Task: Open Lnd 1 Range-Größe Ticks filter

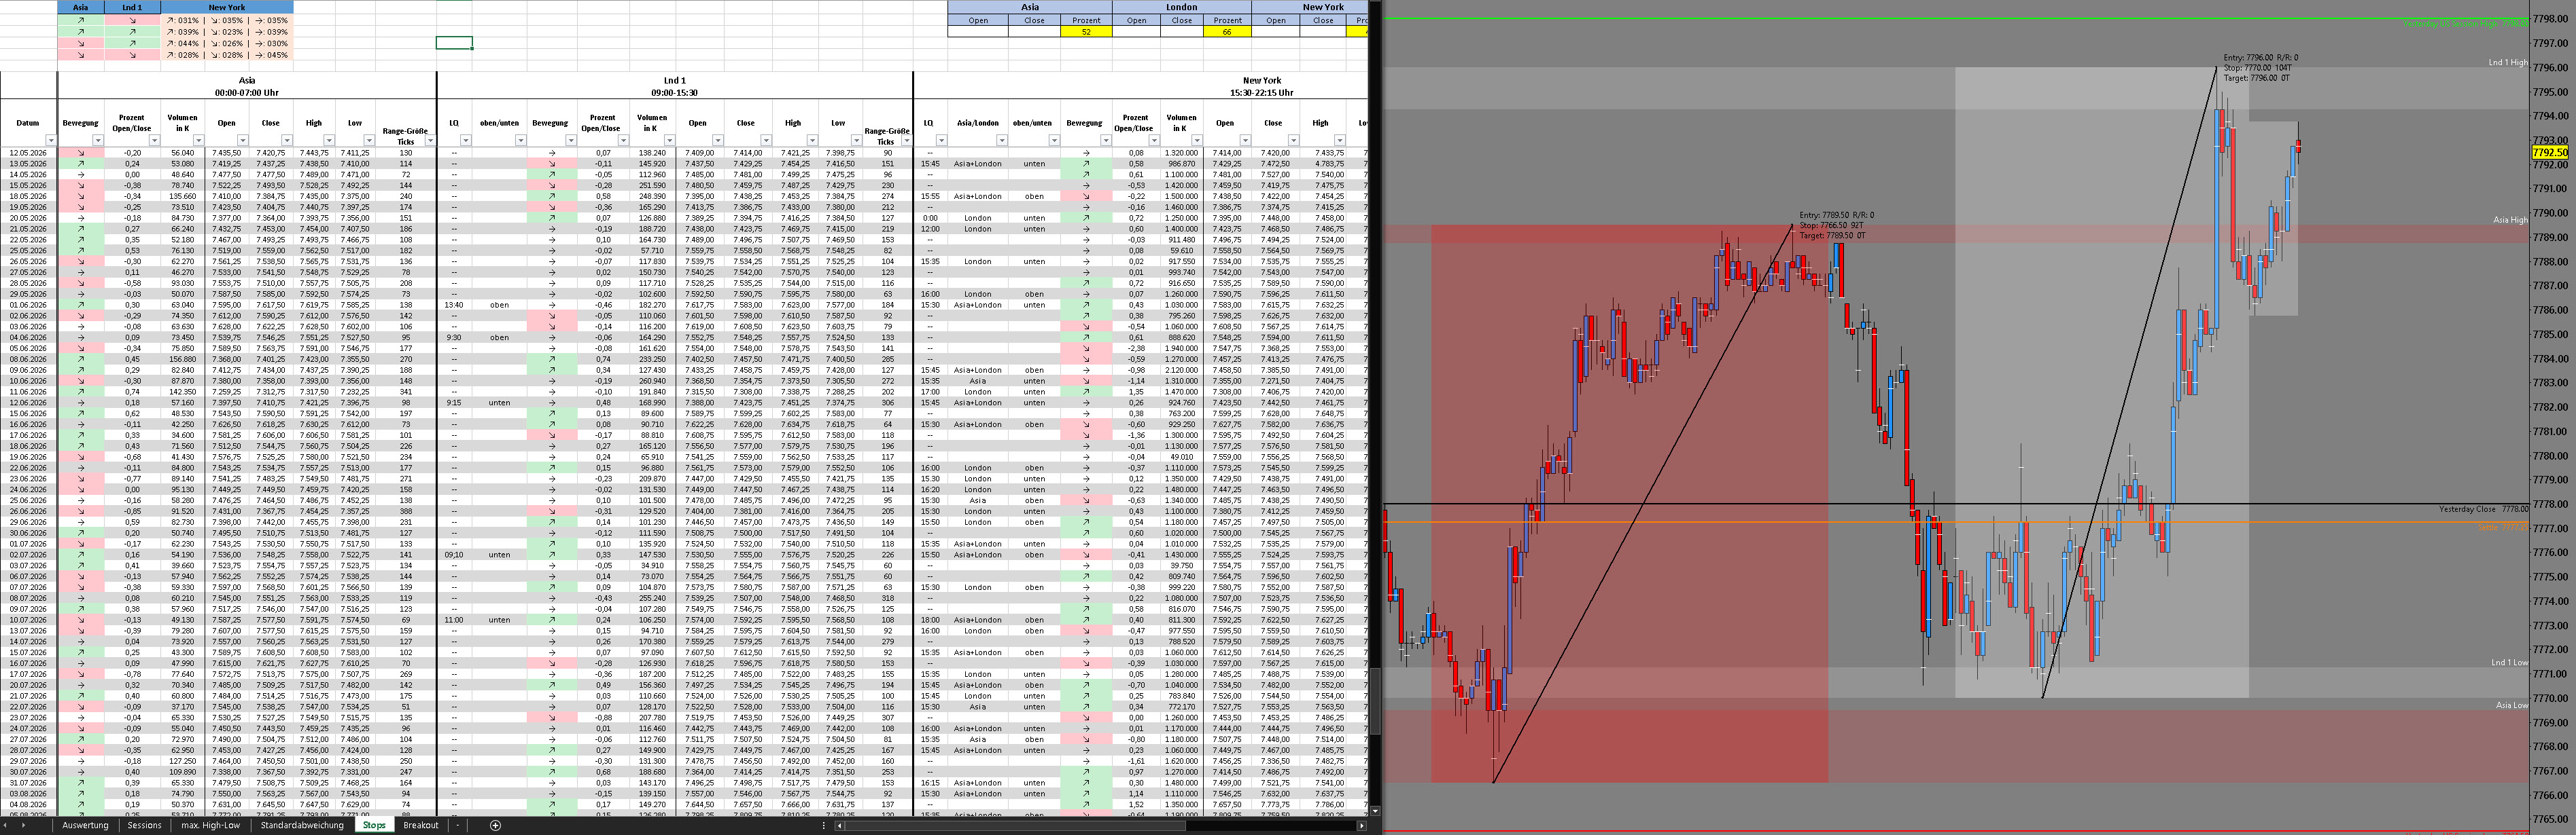Action: pos(907,141)
